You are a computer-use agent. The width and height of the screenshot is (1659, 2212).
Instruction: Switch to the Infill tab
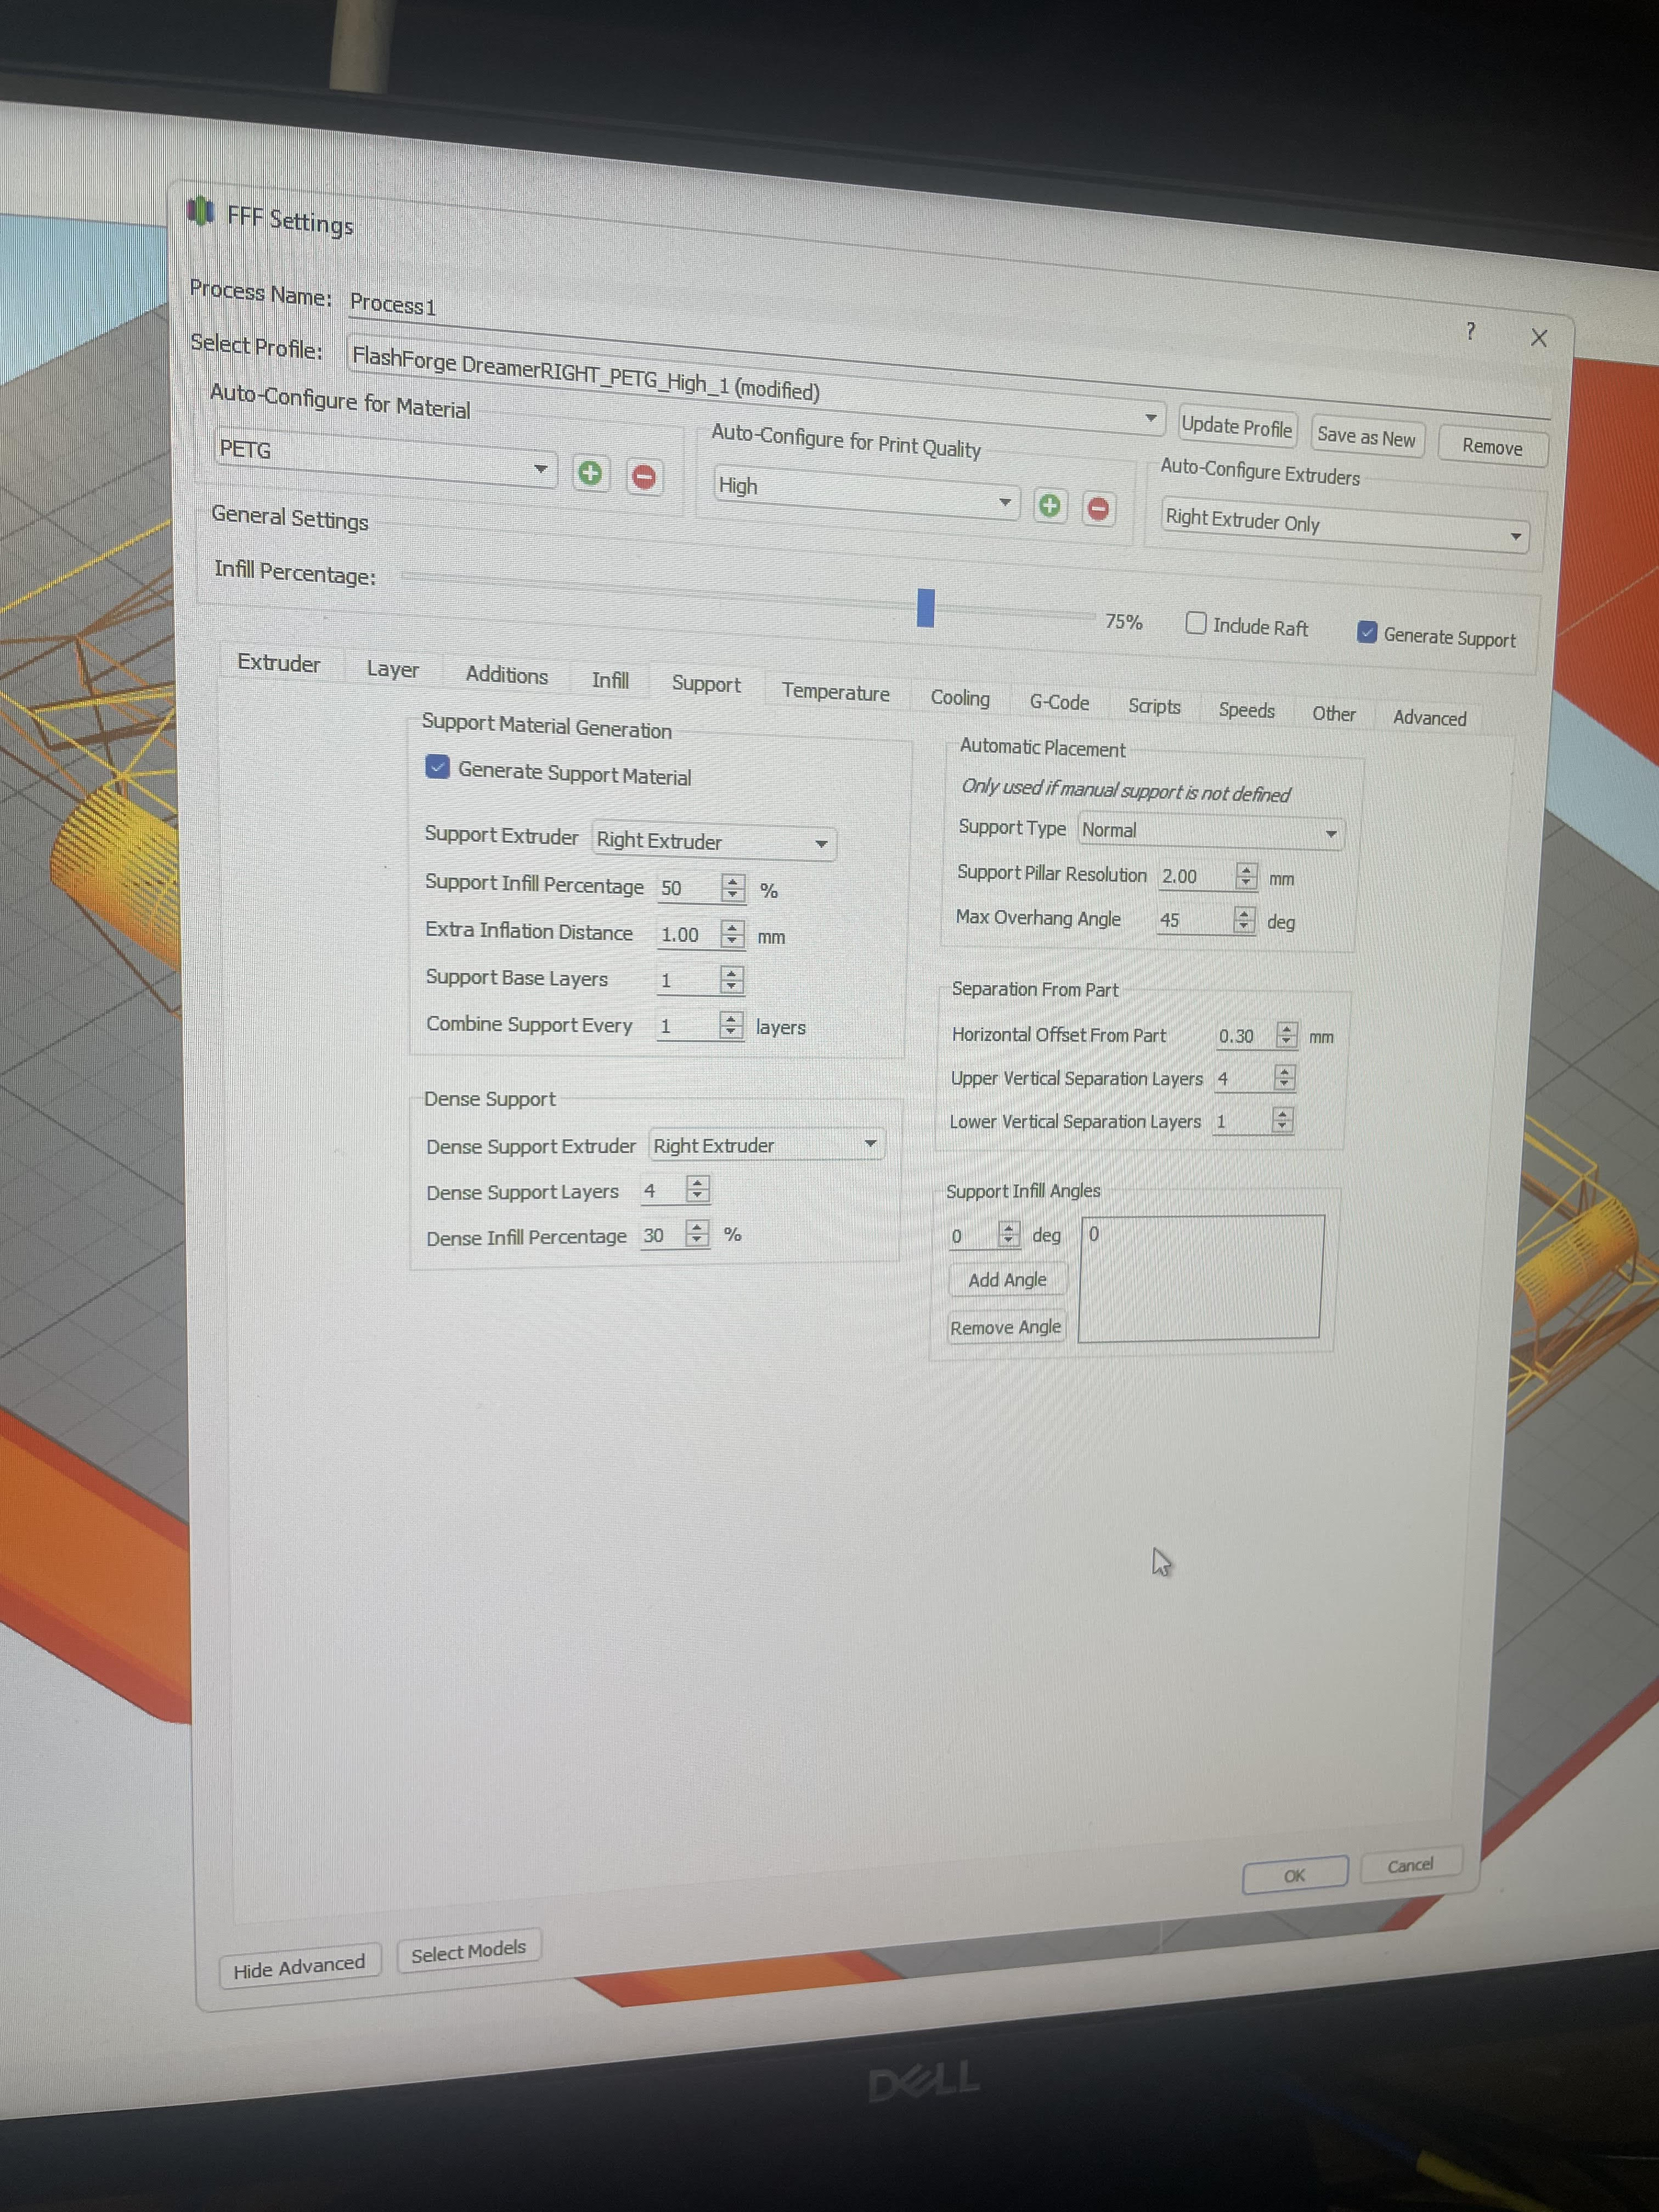[x=610, y=681]
